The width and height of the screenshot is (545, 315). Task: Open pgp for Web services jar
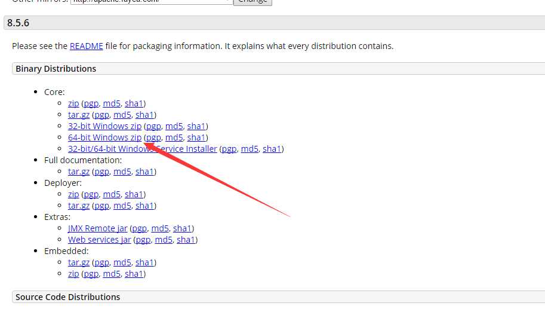[143, 240]
